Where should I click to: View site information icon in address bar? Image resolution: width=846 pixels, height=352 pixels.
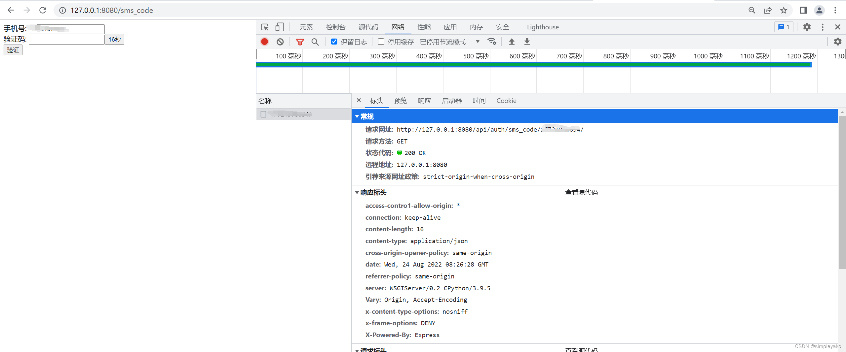pos(62,10)
